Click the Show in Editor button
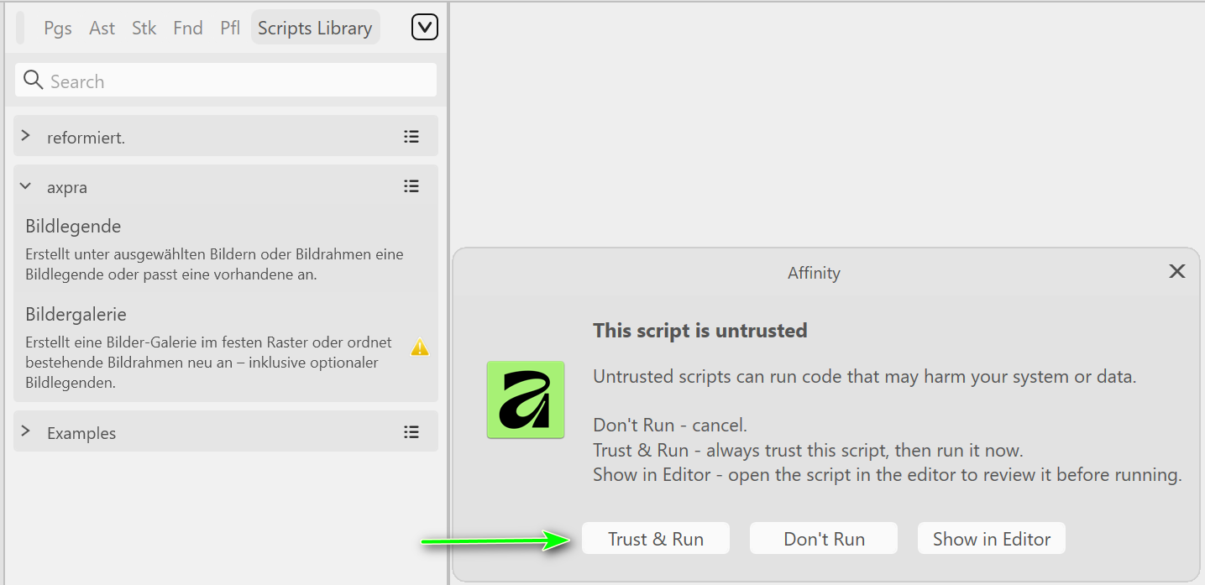 (992, 539)
